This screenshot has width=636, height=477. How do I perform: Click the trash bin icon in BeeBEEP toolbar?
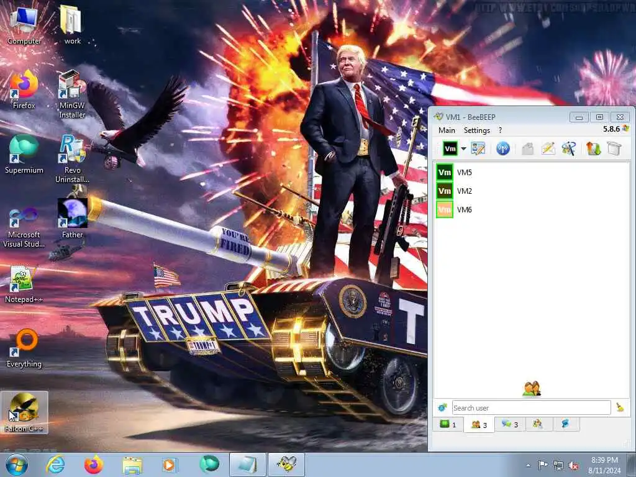click(614, 148)
